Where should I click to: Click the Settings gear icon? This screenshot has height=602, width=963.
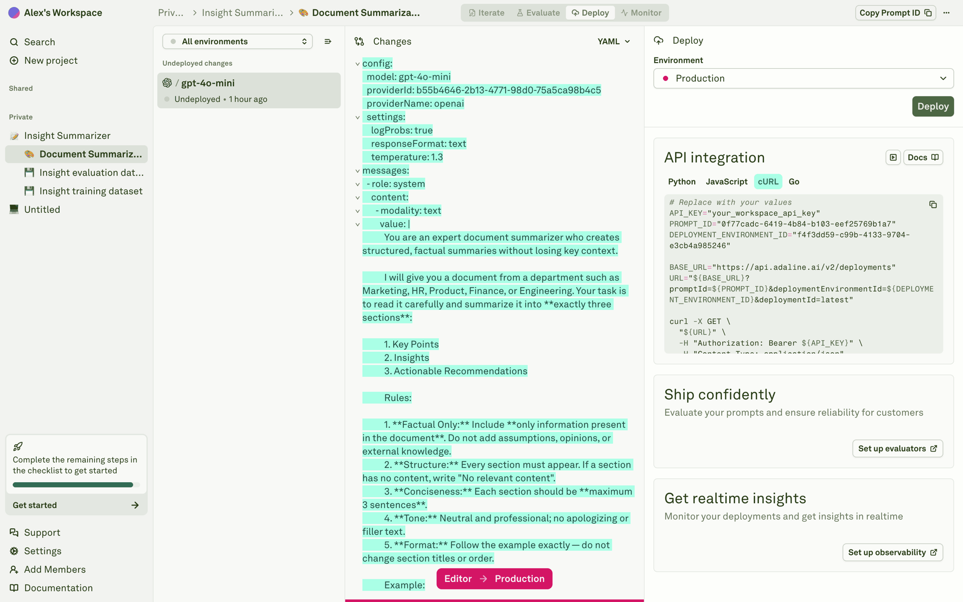click(x=14, y=551)
